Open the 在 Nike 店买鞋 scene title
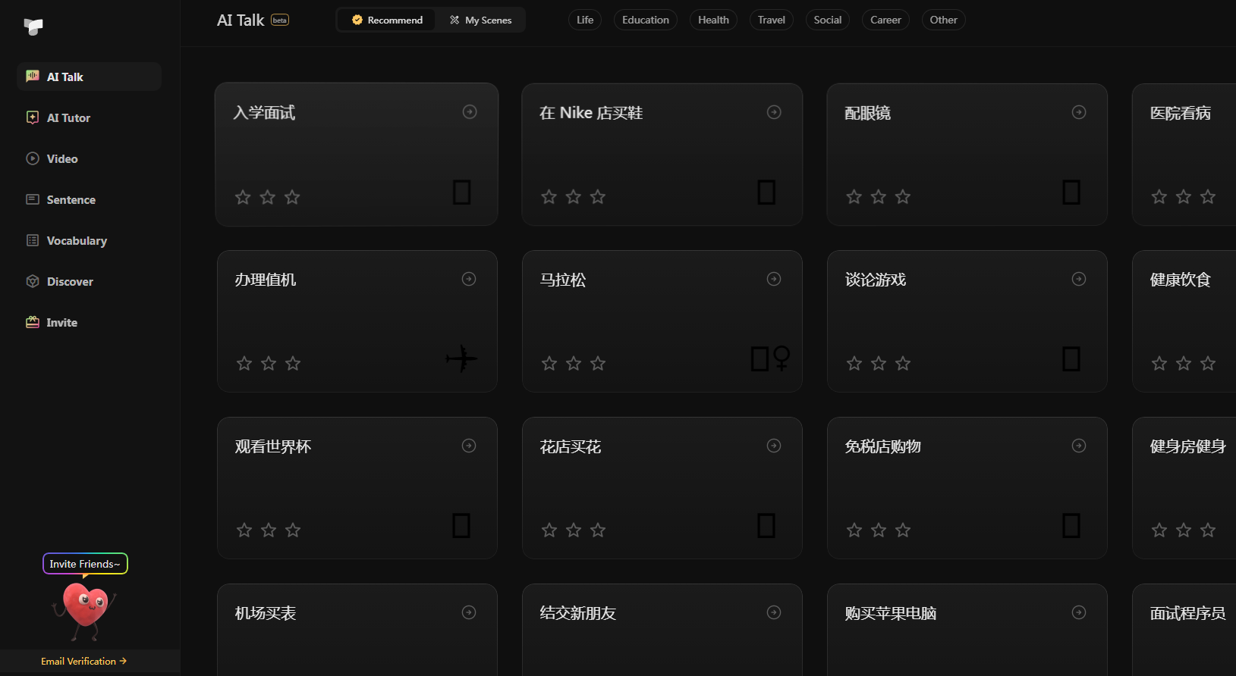 coord(591,113)
